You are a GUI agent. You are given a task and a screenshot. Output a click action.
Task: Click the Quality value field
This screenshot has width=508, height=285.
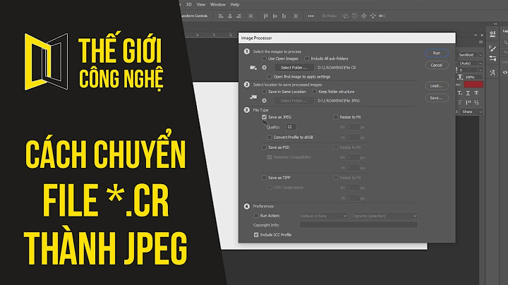coord(291,127)
